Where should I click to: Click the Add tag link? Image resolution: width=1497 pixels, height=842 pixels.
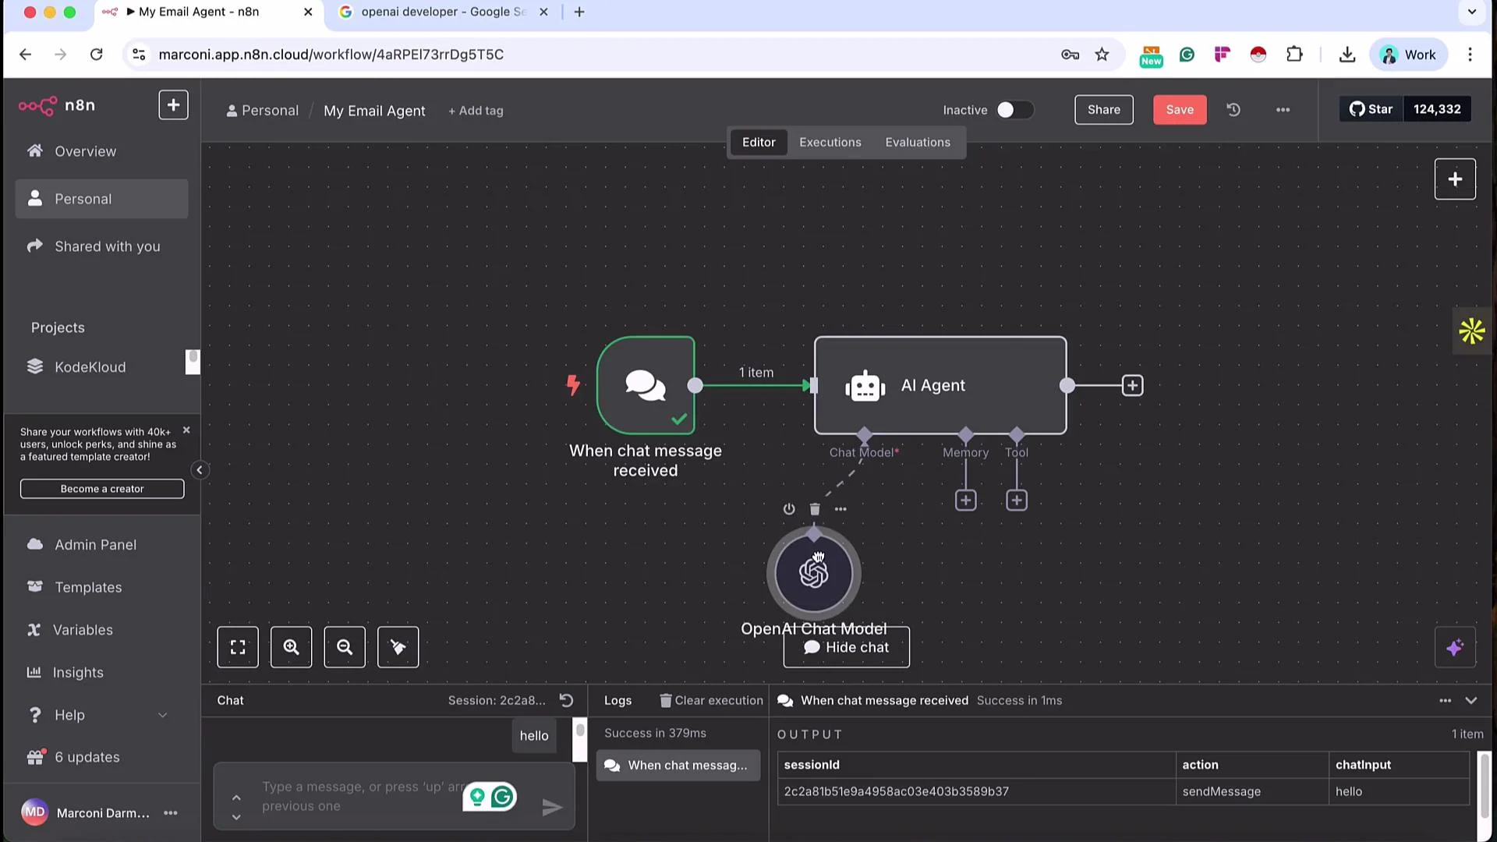tap(476, 111)
